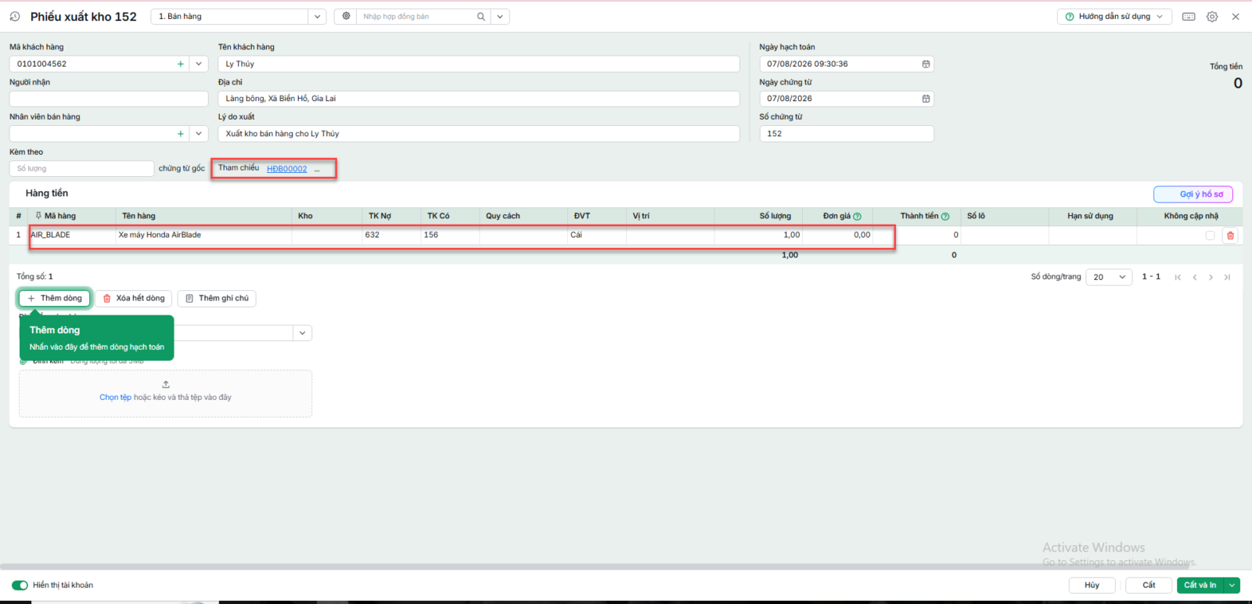Open voucher history clock icon
The image size is (1252, 604).
pyautogui.click(x=15, y=16)
